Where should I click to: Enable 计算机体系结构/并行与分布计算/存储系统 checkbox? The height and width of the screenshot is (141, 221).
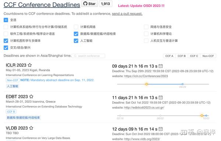click(x=6, y=27)
